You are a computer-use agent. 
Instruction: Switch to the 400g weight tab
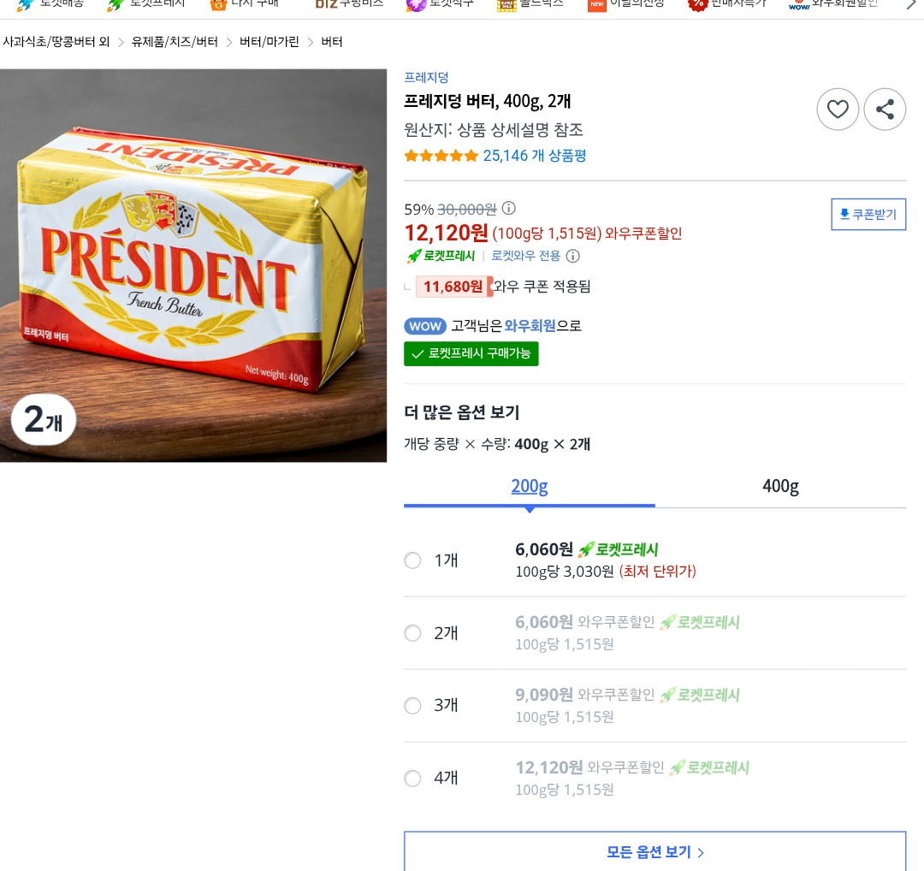[x=780, y=487]
